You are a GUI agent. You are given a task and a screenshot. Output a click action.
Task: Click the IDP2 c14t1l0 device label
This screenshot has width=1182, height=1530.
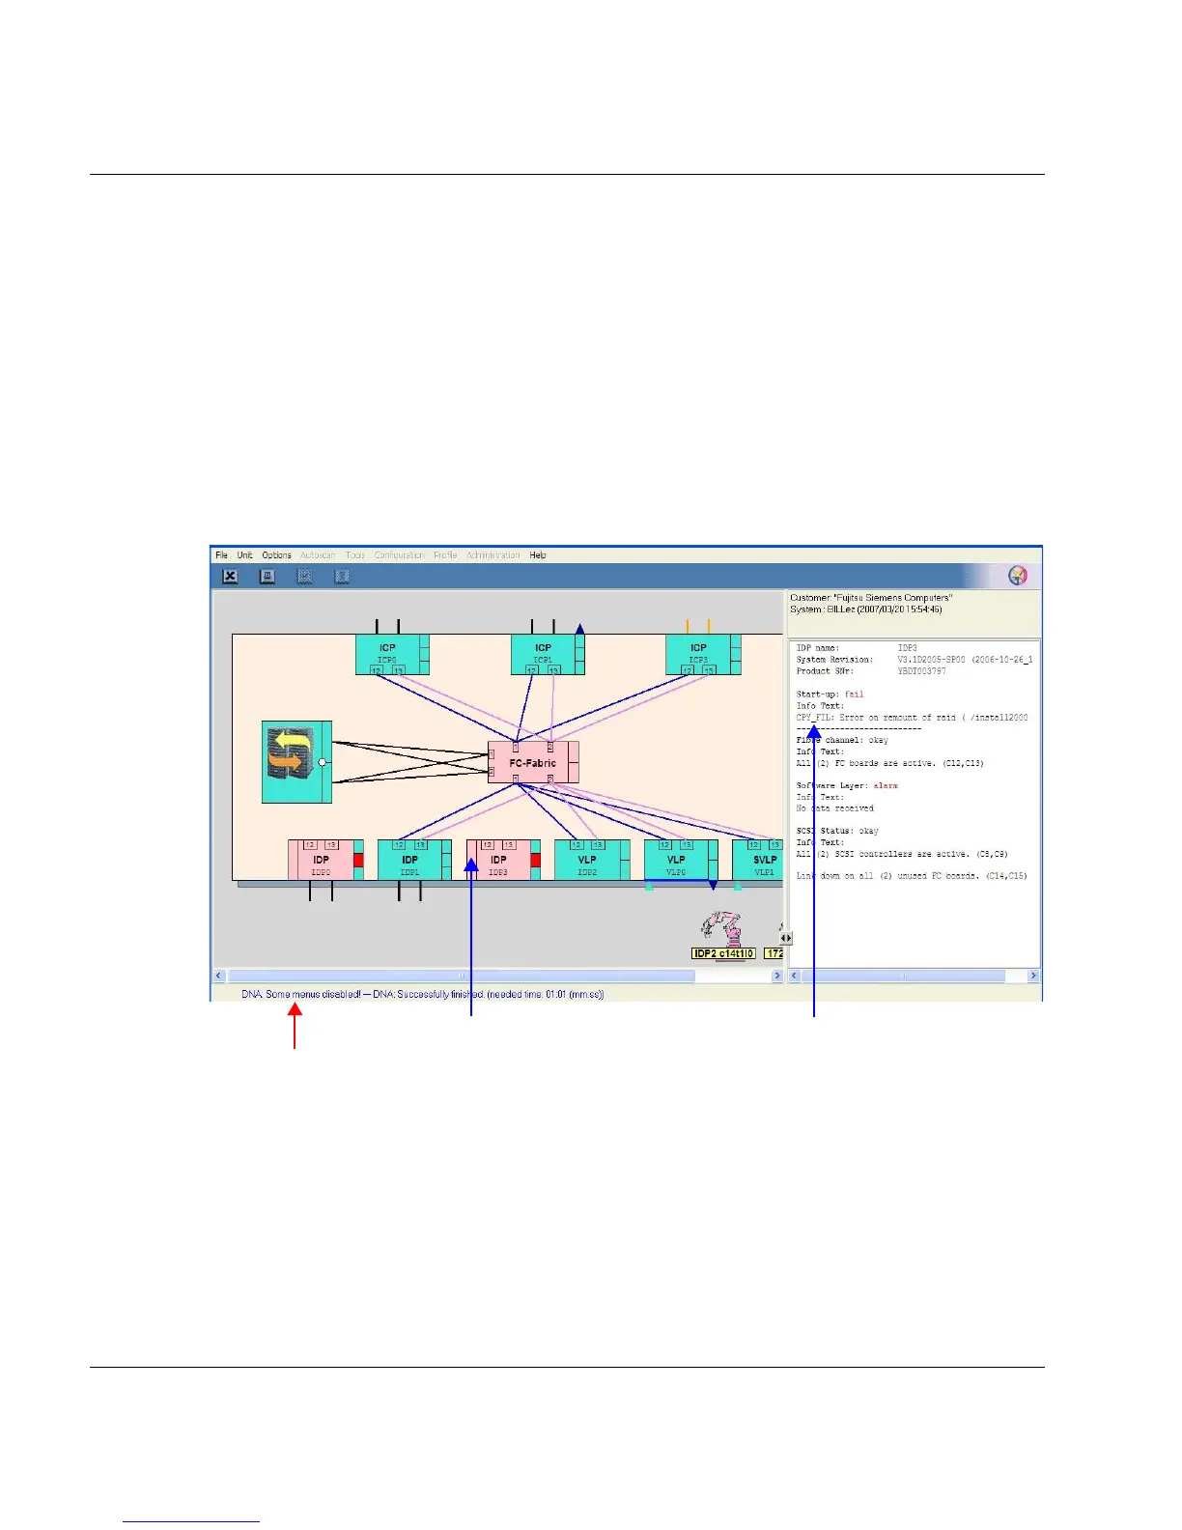click(x=723, y=953)
